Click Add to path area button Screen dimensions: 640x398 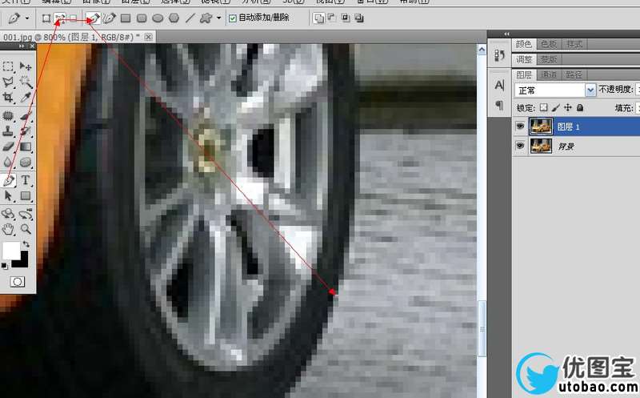pyautogui.click(x=318, y=18)
